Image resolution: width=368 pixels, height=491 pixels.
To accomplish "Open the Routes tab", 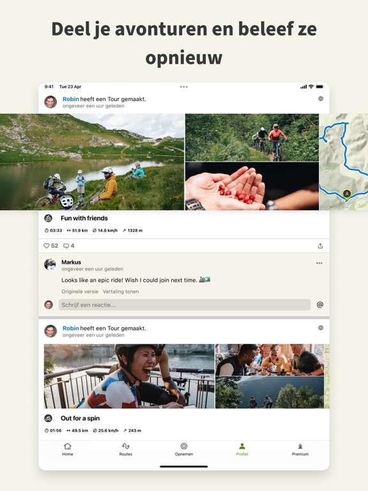I will coord(125,449).
